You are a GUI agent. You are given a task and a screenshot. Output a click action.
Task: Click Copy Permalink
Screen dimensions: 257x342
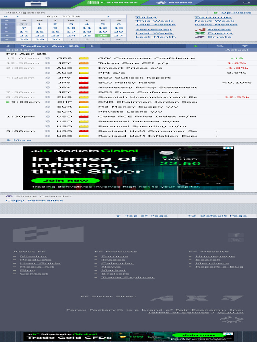tap(35, 201)
